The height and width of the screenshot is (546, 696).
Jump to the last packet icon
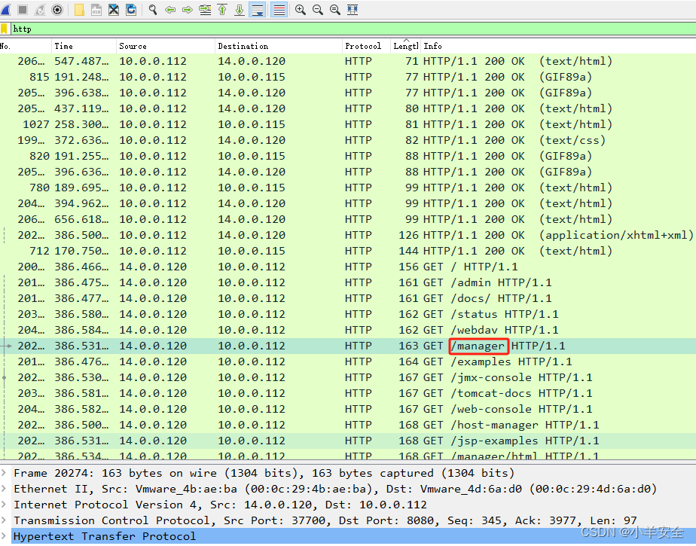click(x=239, y=9)
